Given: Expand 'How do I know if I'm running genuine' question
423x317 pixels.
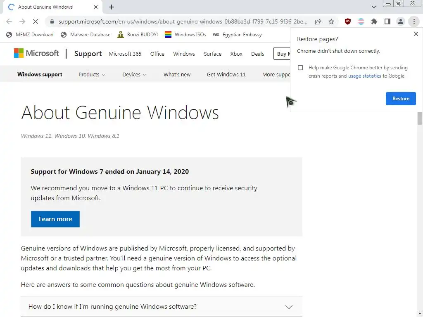Looking at the screenshot, I should 162,307.
